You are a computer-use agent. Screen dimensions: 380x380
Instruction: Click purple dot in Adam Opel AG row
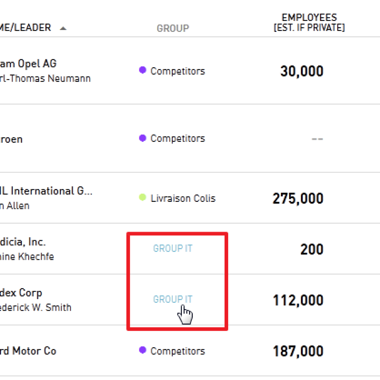[142, 70]
